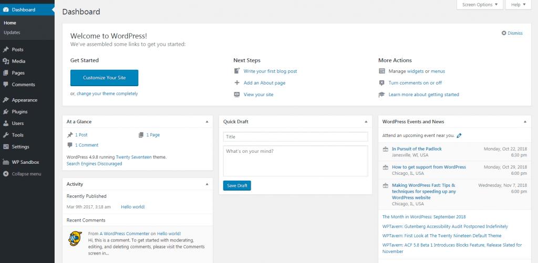Collapse the At a Glance panel

[207, 122]
